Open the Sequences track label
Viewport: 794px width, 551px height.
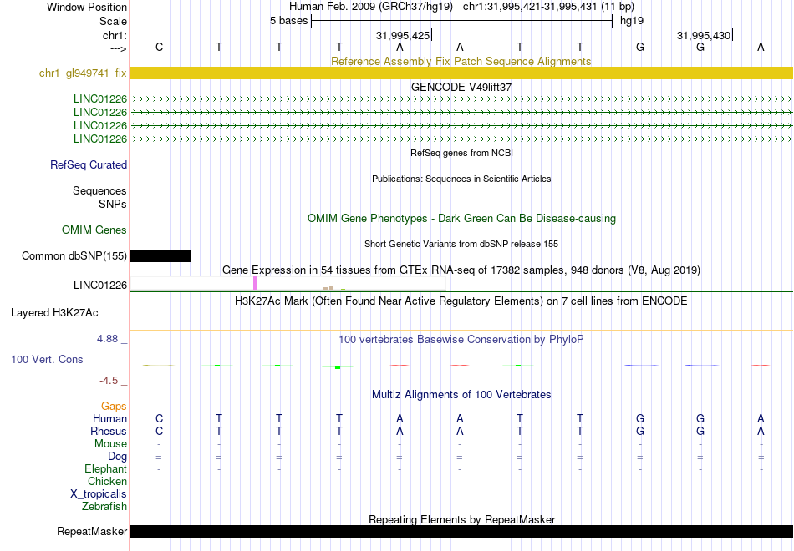(x=99, y=190)
